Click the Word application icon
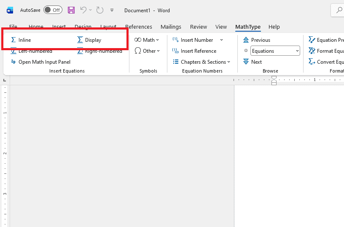 [x=10, y=10]
